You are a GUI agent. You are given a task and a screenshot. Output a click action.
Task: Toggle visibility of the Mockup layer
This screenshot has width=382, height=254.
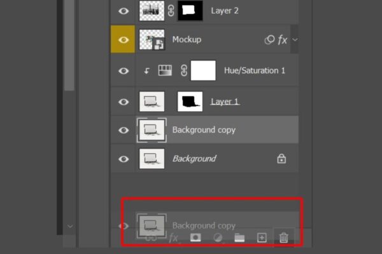124,40
